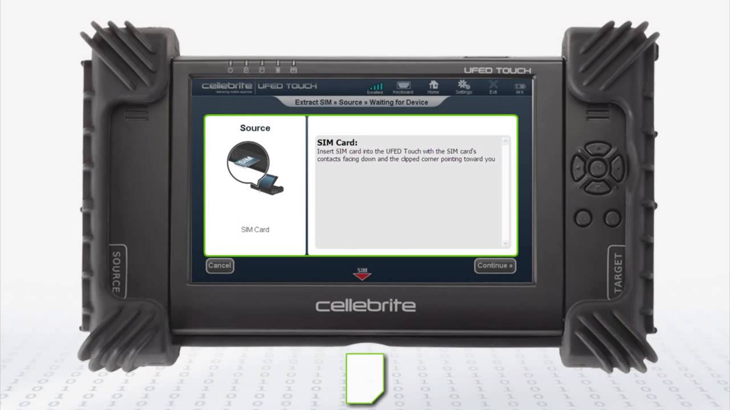Click the scroll up arrow in instructions box

pyautogui.click(x=505, y=141)
